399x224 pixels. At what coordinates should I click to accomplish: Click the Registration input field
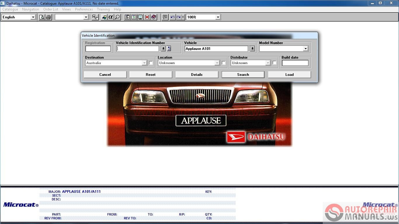pyautogui.click(x=98, y=49)
